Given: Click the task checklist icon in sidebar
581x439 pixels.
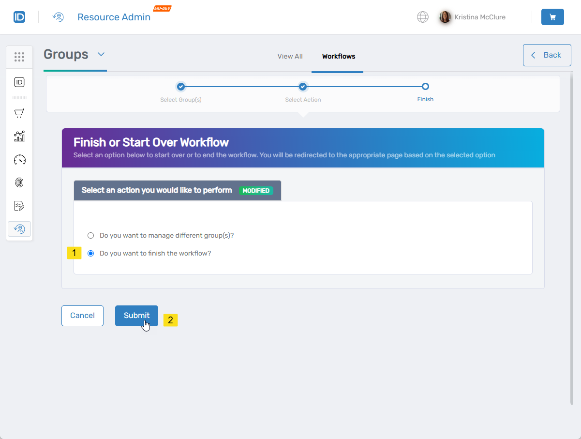Looking at the screenshot, I should 19,205.
